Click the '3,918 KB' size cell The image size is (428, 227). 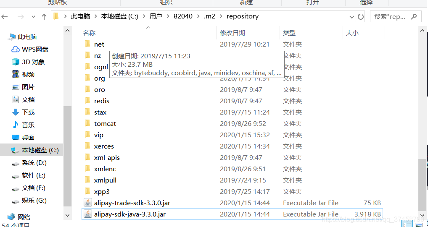tap(367, 214)
